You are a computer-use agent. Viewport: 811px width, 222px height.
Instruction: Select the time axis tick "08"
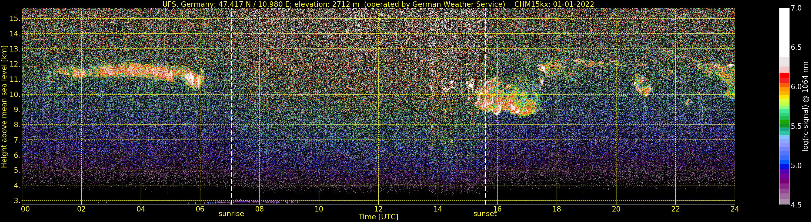point(259,209)
